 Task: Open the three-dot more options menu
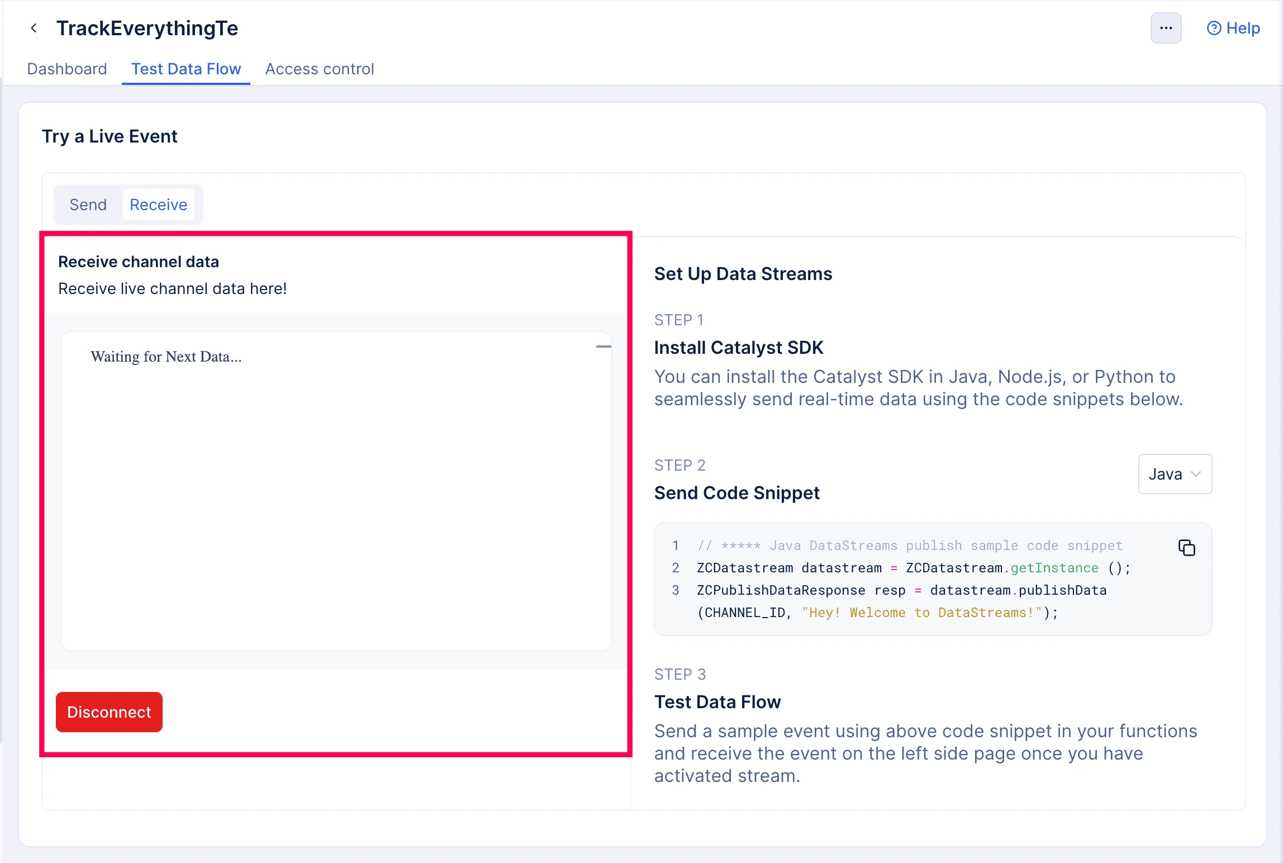click(1166, 28)
